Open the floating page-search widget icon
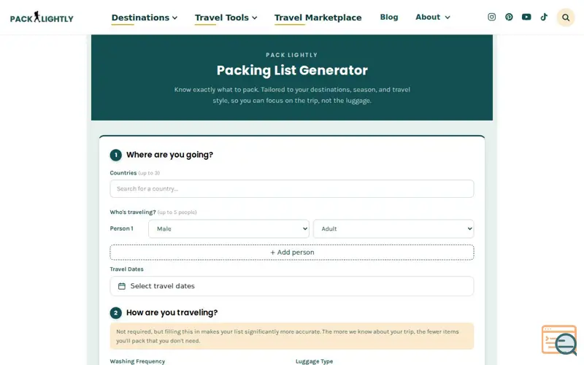The image size is (584, 365). point(559,339)
